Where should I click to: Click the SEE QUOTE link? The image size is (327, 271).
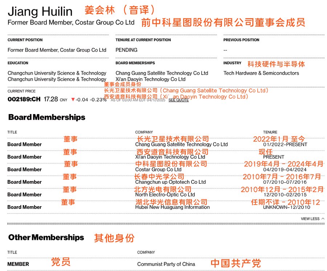178,100
